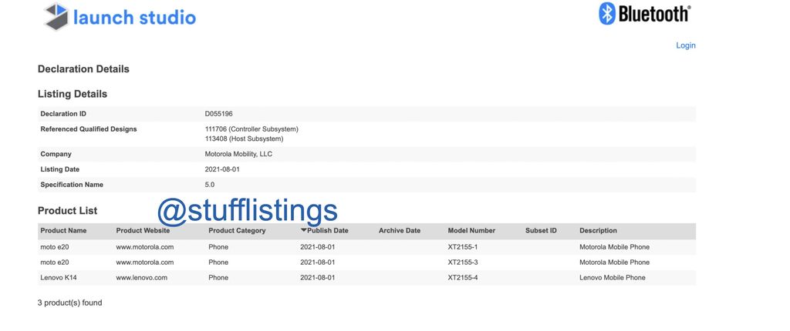Click Declaration ID value D055196
This screenshot has width=790, height=331.
[x=219, y=114]
